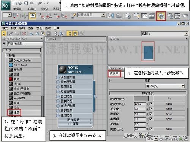Open the Schematic View toolbar icon
190x142 pixels.
[x=152, y=16]
